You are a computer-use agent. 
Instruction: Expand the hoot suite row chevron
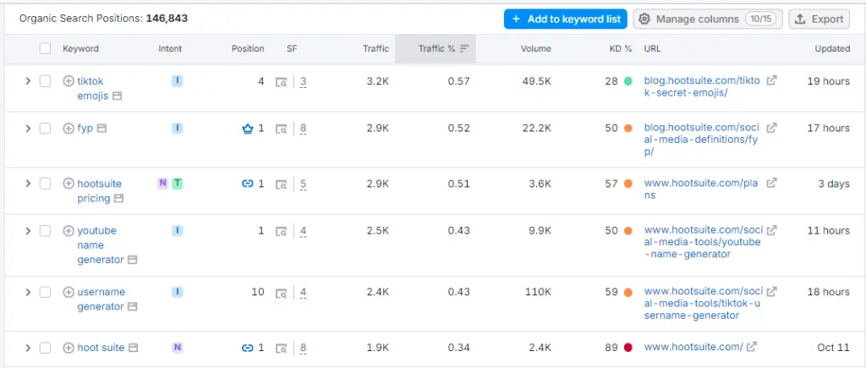coord(27,348)
